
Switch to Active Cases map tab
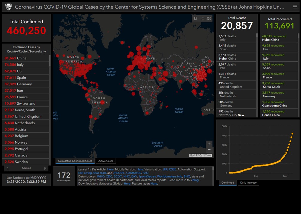click(106, 161)
